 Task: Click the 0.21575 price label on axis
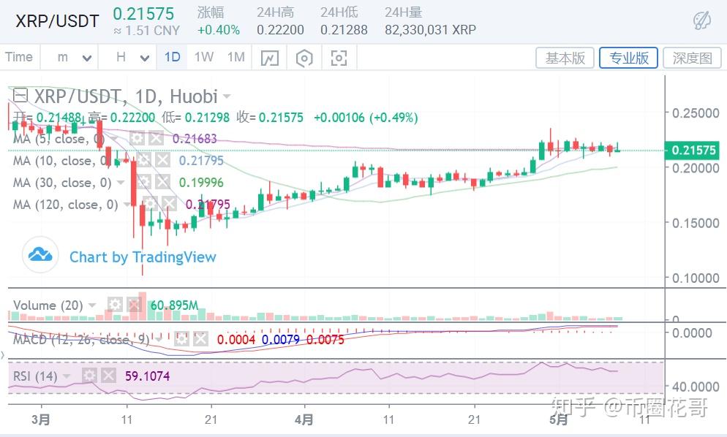click(693, 151)
